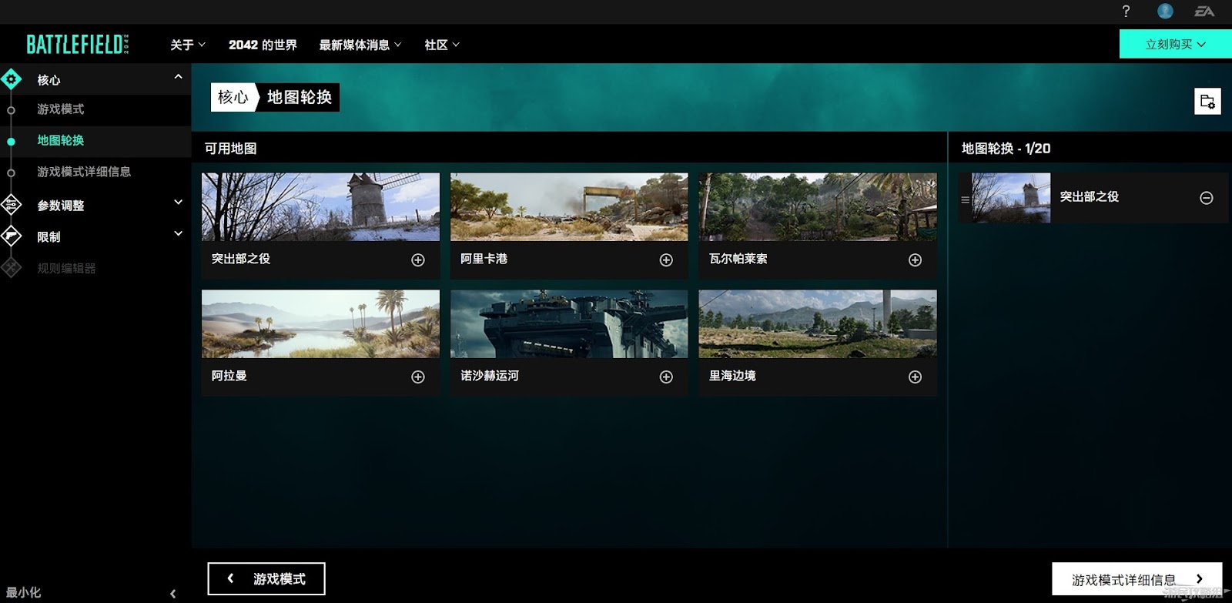Click the 最小化 label
This screenshot has width=1232, height=603.
[x=23, y=592]
